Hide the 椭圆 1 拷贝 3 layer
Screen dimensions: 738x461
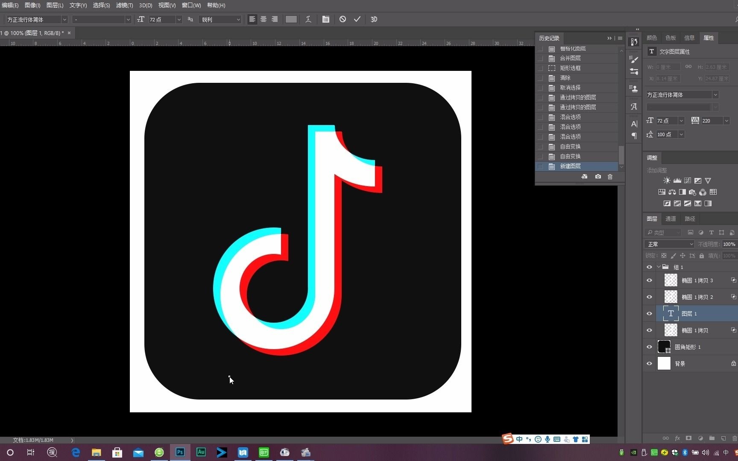click(x=650, y=280)
